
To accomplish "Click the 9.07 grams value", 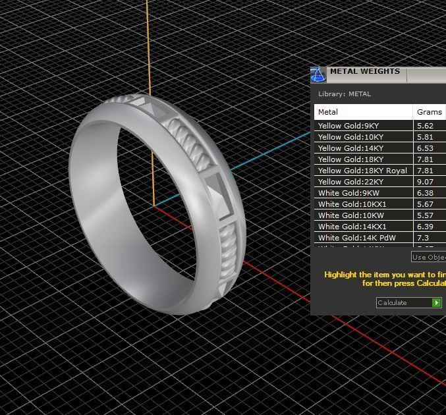I will [x=425, y=182].
